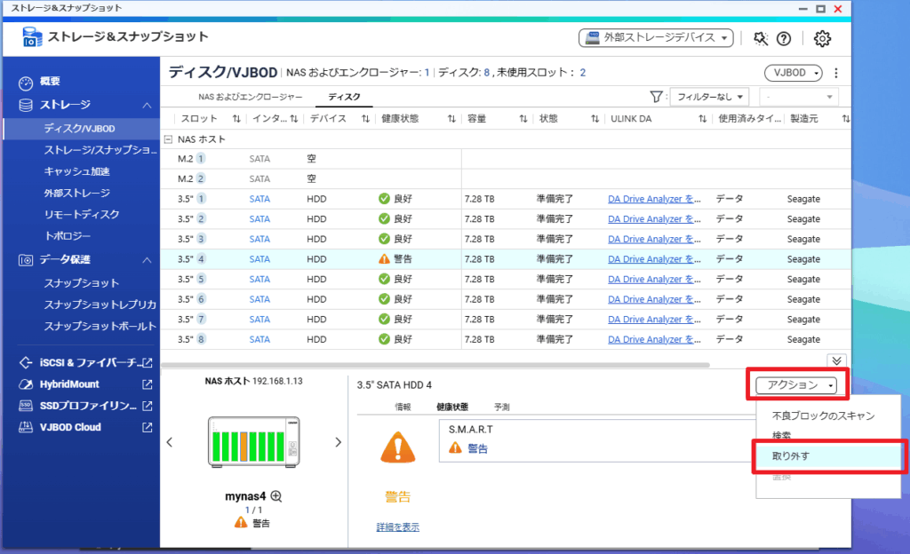Open スナップショットレプリカ in sidebar
Image resolution: width=910 pixels, height=554 pixels.
click(100, 304)
